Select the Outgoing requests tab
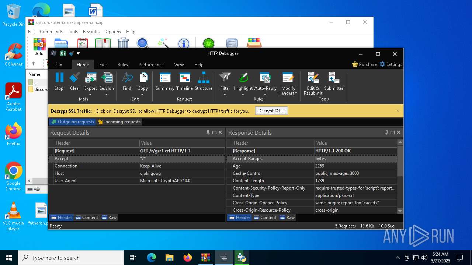This screenshot has height=265, width=472. tap(73, 122)
